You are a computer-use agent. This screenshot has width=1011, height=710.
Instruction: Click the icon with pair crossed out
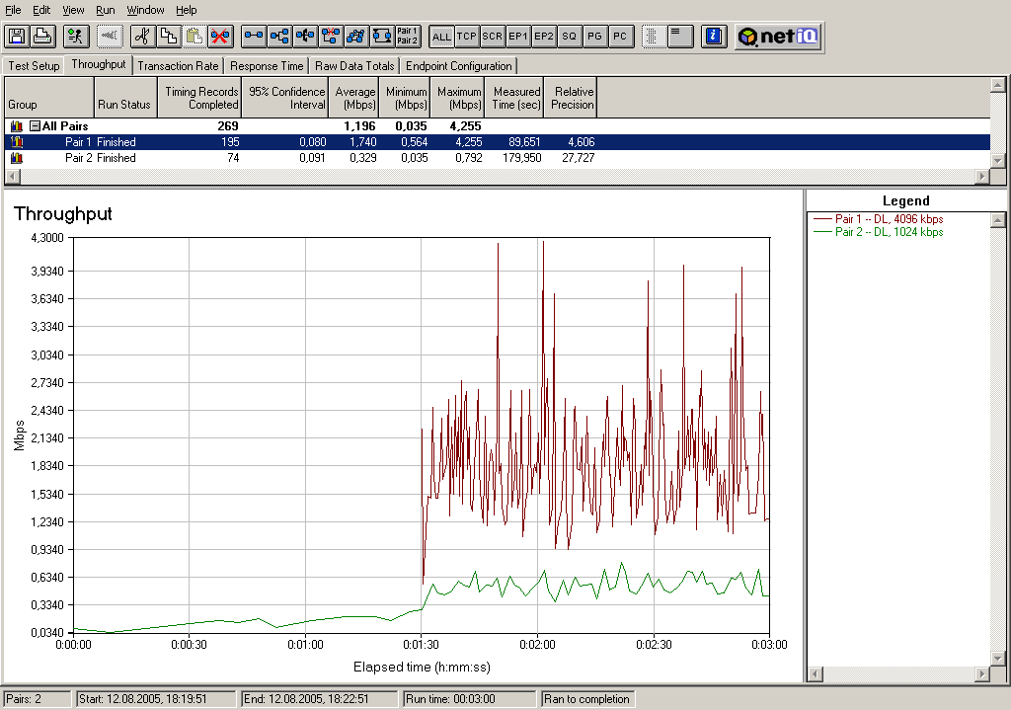click(331, 37)
